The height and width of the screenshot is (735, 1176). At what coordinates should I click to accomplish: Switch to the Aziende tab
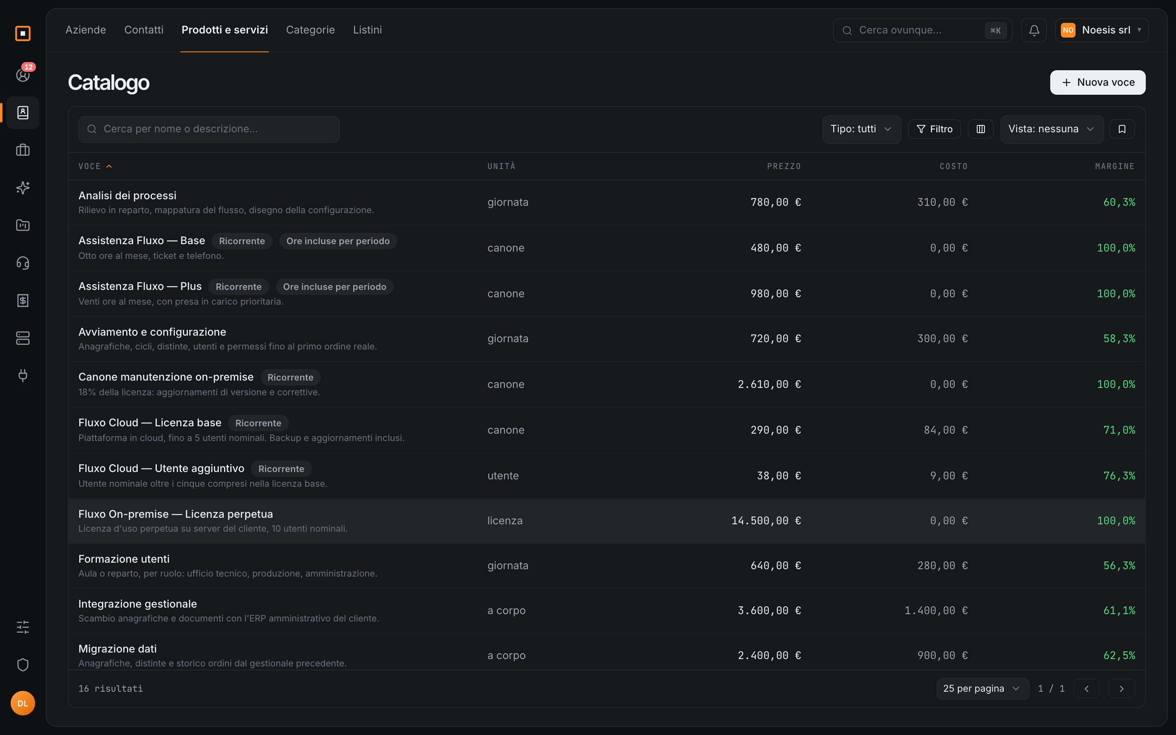click(85, 30)
